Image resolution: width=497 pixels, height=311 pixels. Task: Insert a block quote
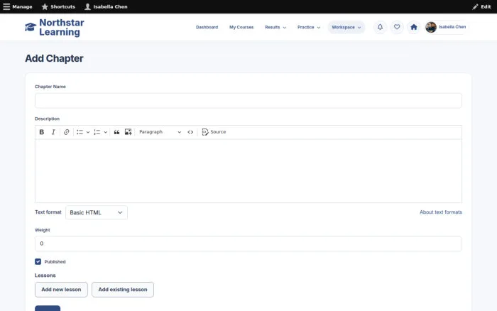116,132
